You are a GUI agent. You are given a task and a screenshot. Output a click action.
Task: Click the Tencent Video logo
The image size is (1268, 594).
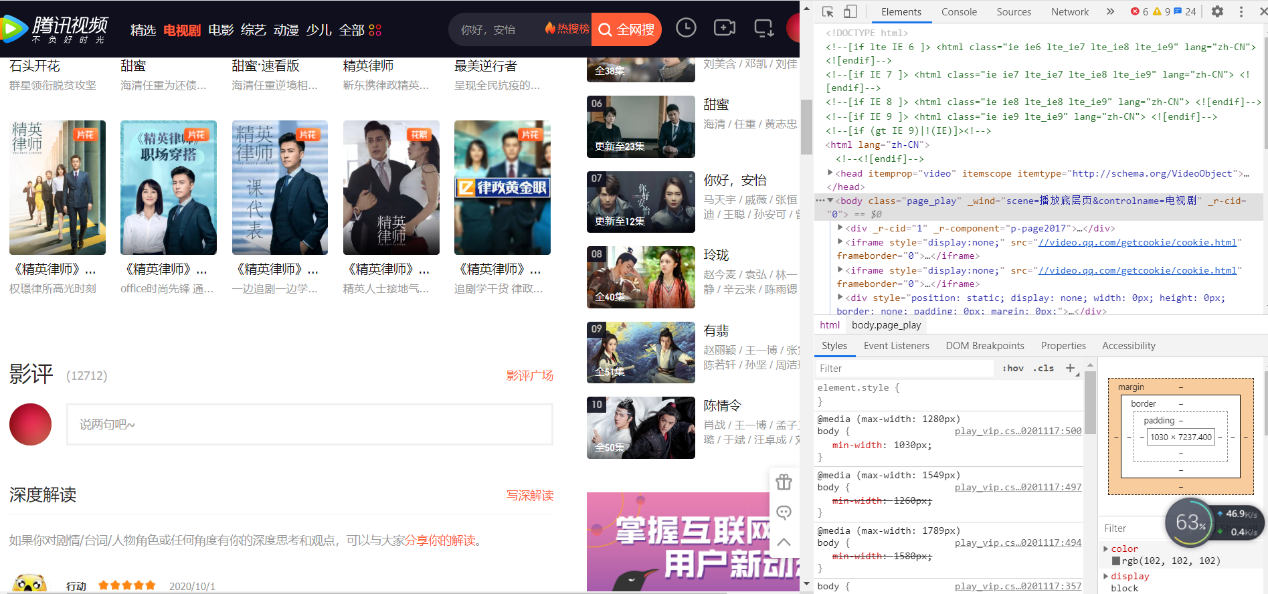tap(54, 29)
